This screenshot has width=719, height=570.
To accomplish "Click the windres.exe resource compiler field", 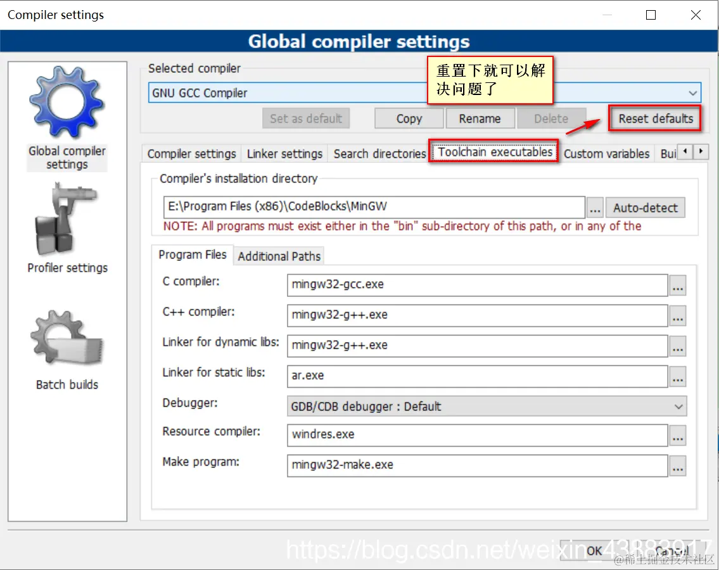I will tap(477, 434).
